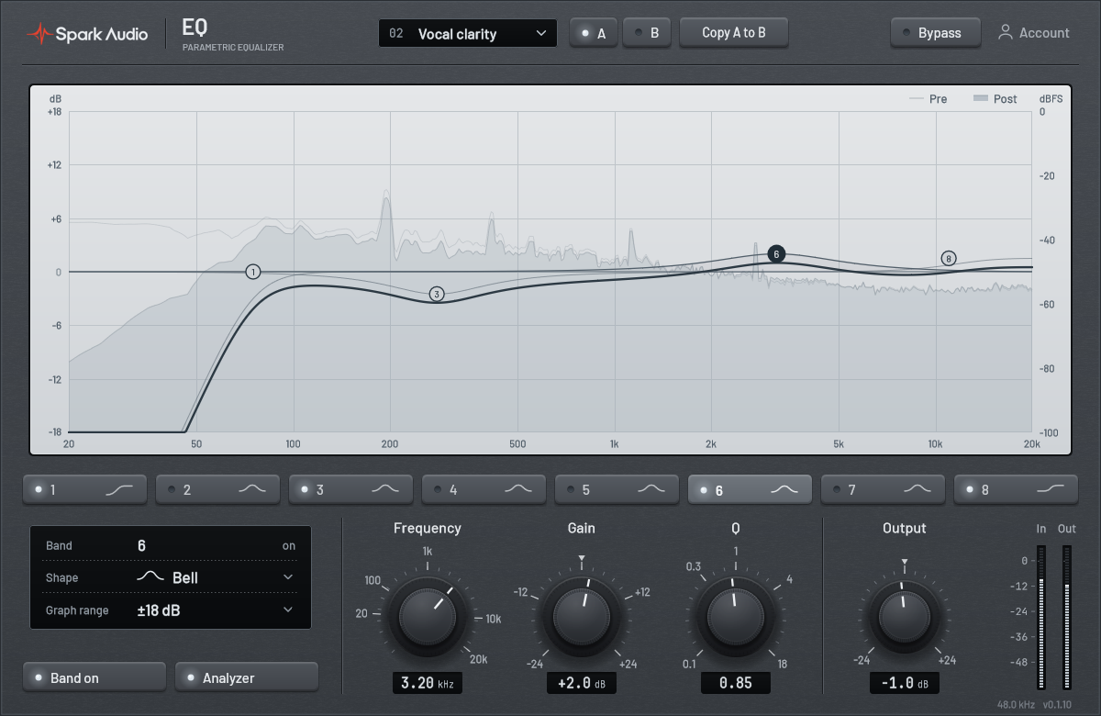Click the 3.20 kHz frequency value field
The width and height of the screenshot is (1101, 716).
pyautogui.click(x=428, y=684)
